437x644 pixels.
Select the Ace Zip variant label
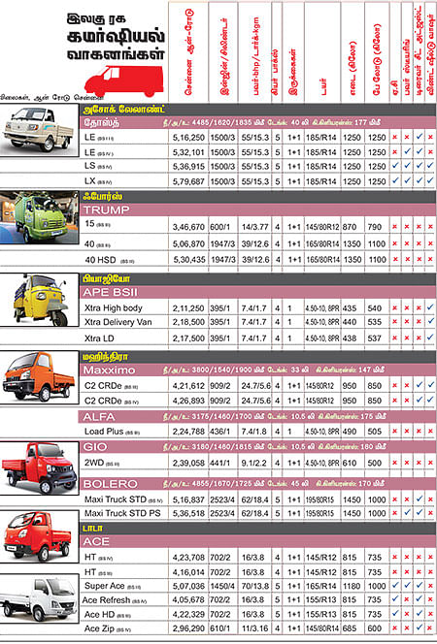coord(99,628)
